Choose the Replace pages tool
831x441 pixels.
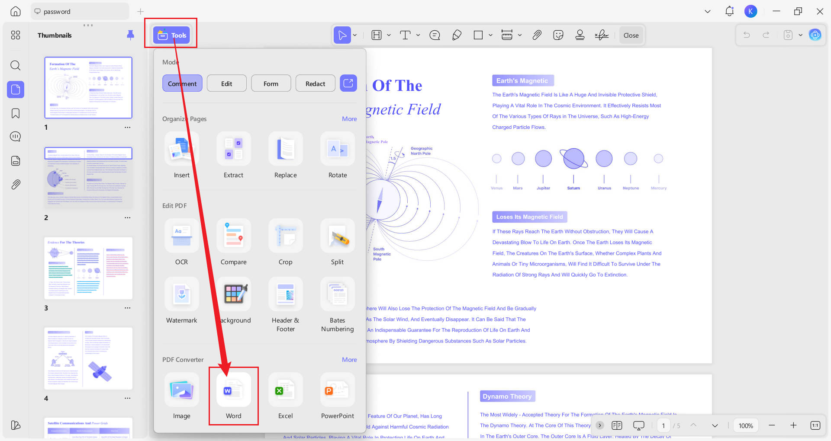click(x=286, y=156)
